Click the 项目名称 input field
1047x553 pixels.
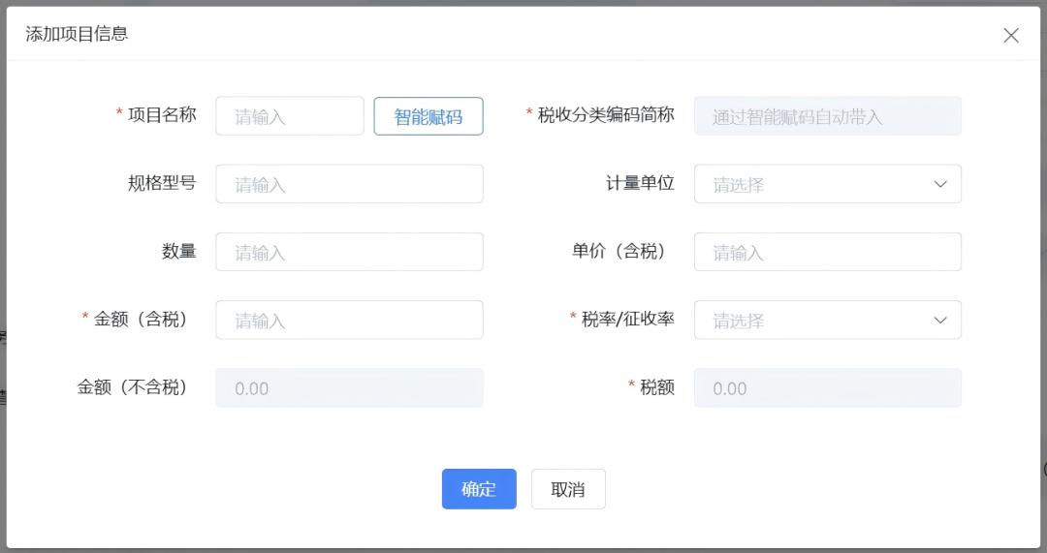point(290,116)
